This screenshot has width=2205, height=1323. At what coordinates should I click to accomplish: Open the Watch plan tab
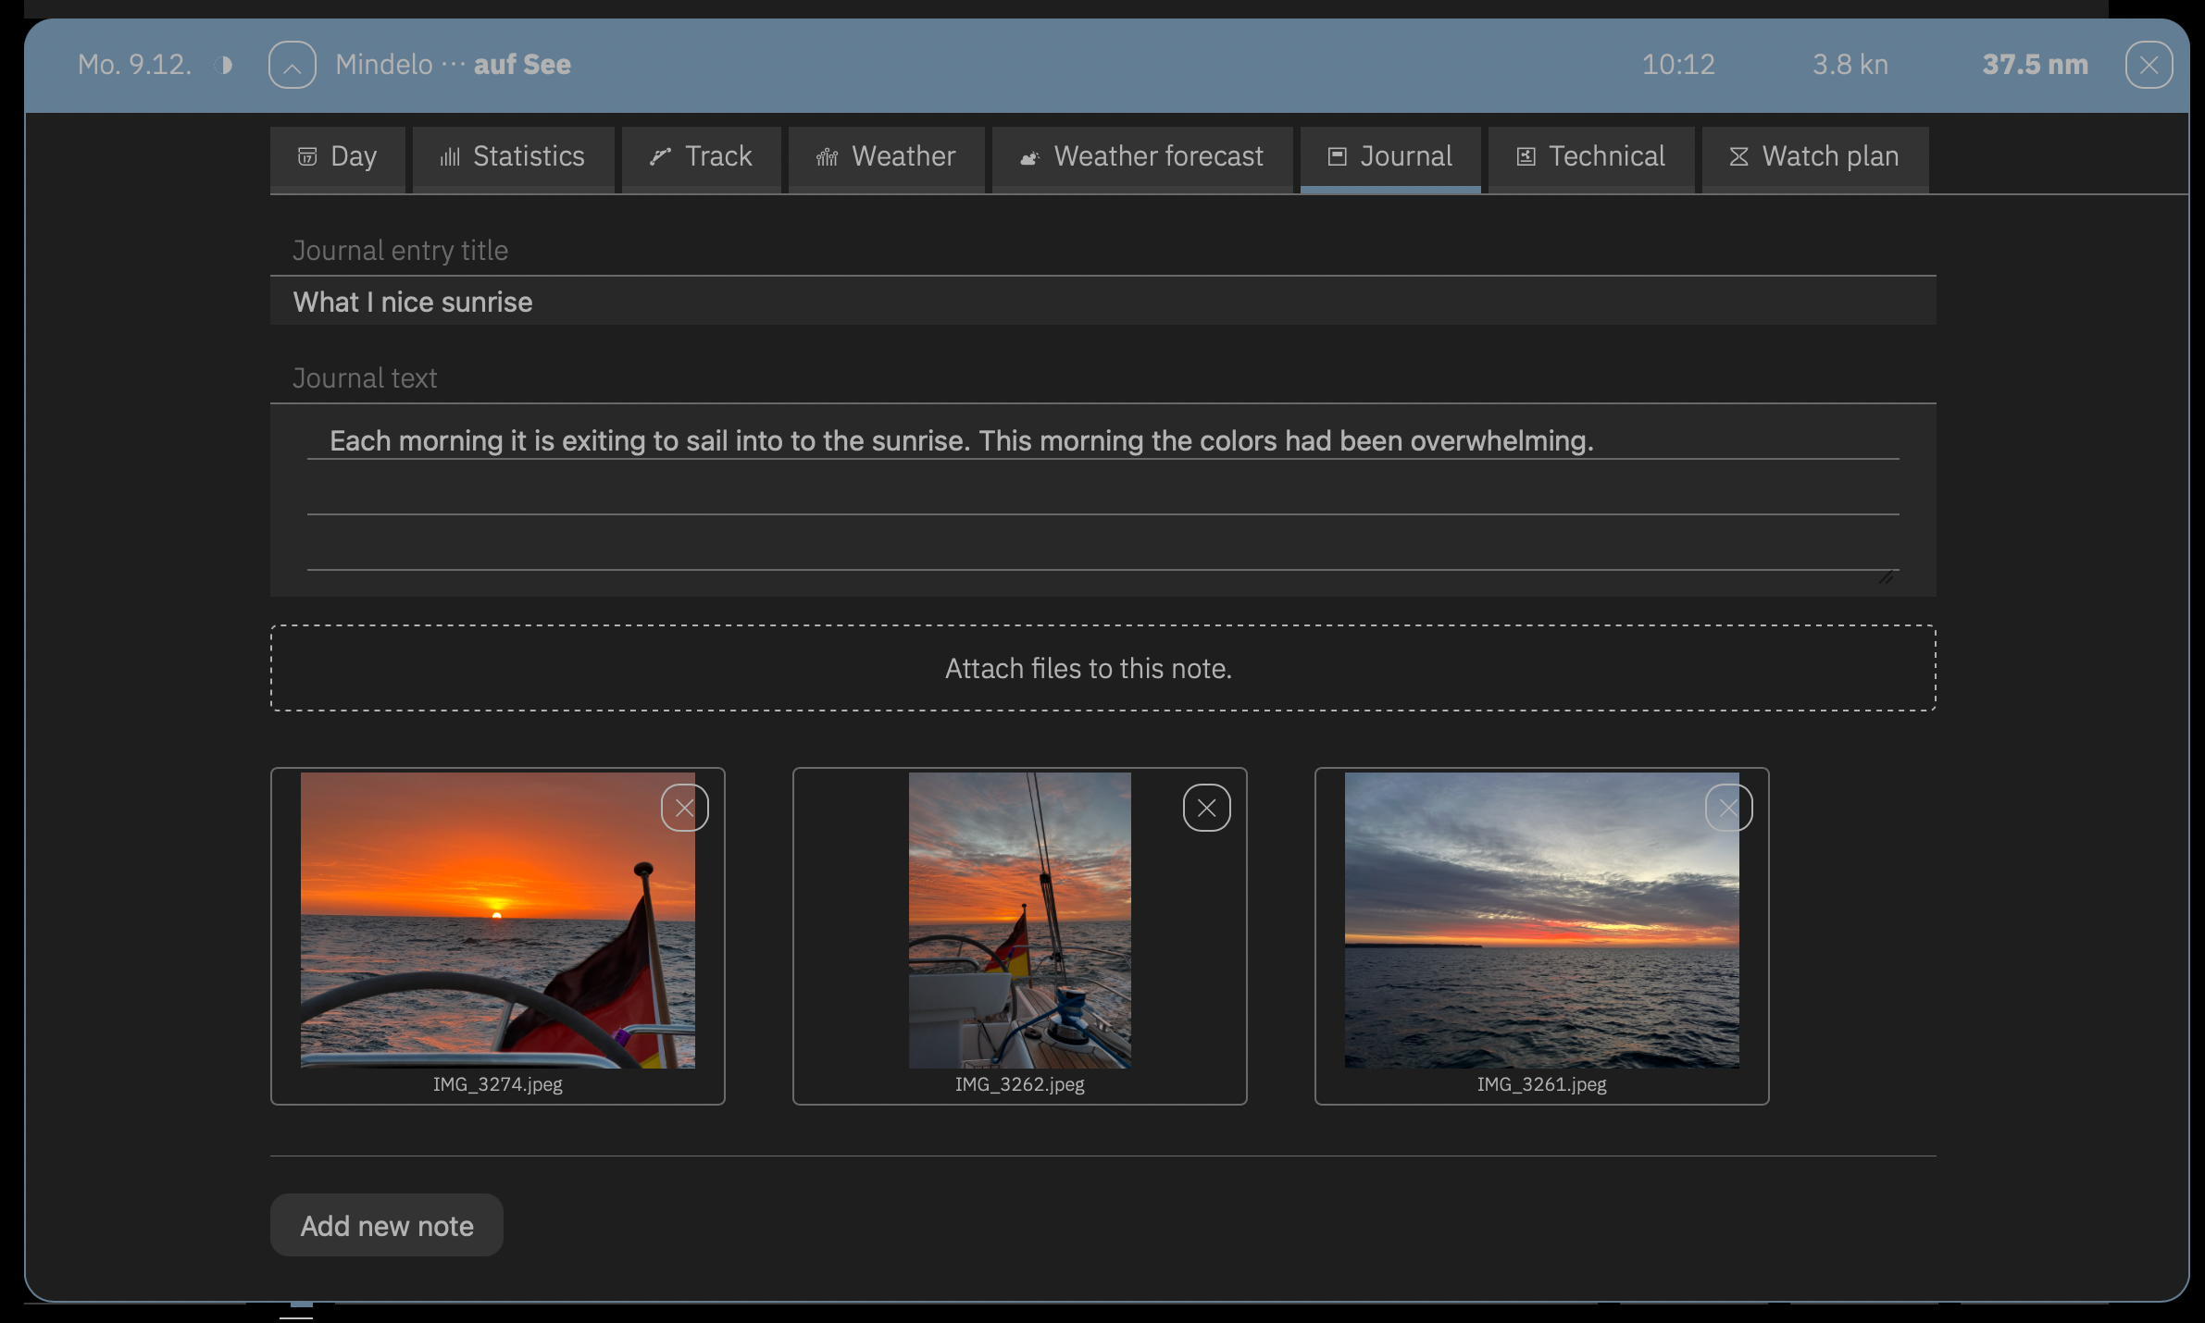1814,157
